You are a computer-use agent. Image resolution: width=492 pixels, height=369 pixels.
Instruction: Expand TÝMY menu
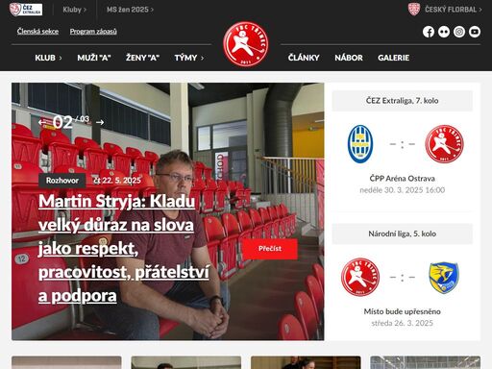click(x=189, y=58)
